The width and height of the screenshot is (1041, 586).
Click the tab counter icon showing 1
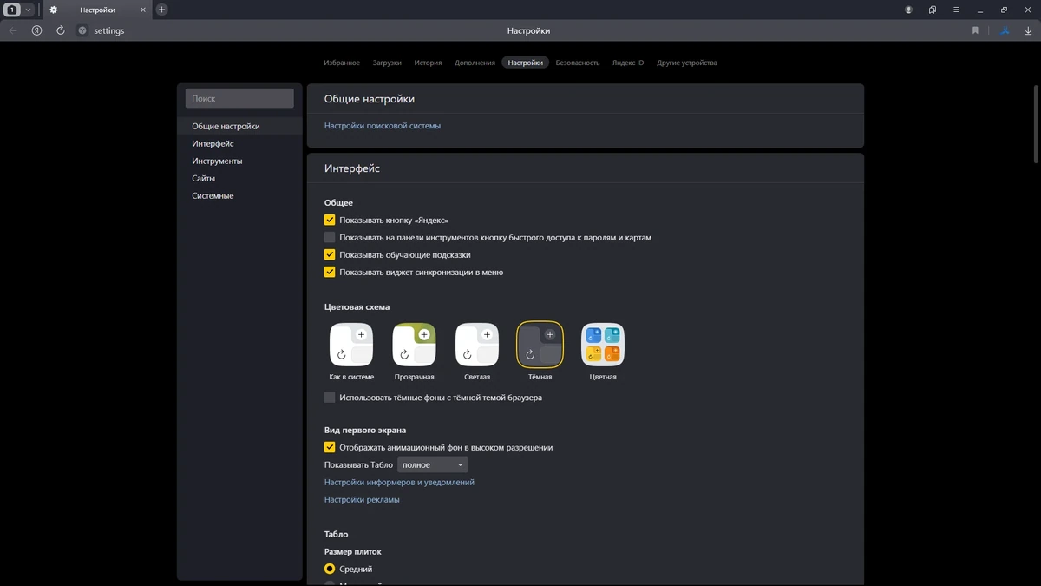(x=13, y=10)
